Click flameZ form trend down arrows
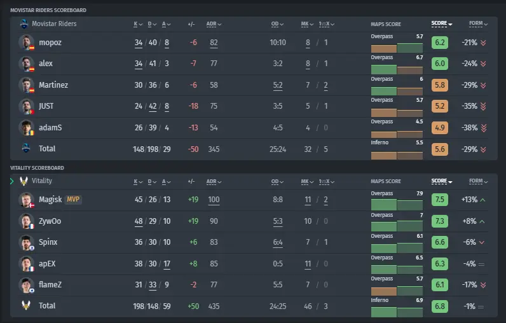Image resolution: width=506 pixels, height=323 pixels. click(483, 285)
